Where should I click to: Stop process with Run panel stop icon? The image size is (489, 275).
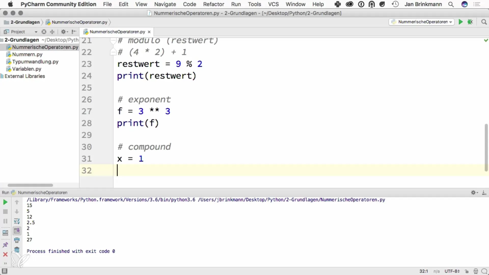pos(5,212)
